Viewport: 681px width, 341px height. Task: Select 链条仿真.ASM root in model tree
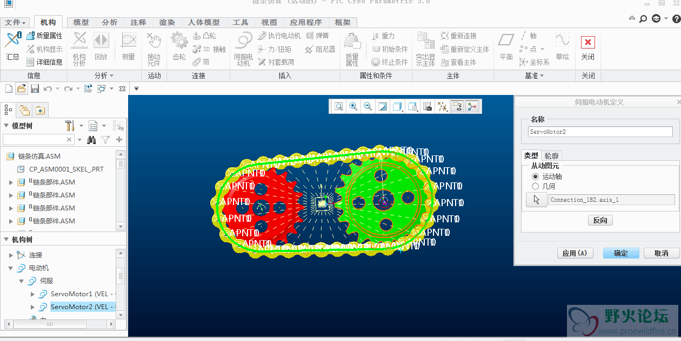[39, 156]
